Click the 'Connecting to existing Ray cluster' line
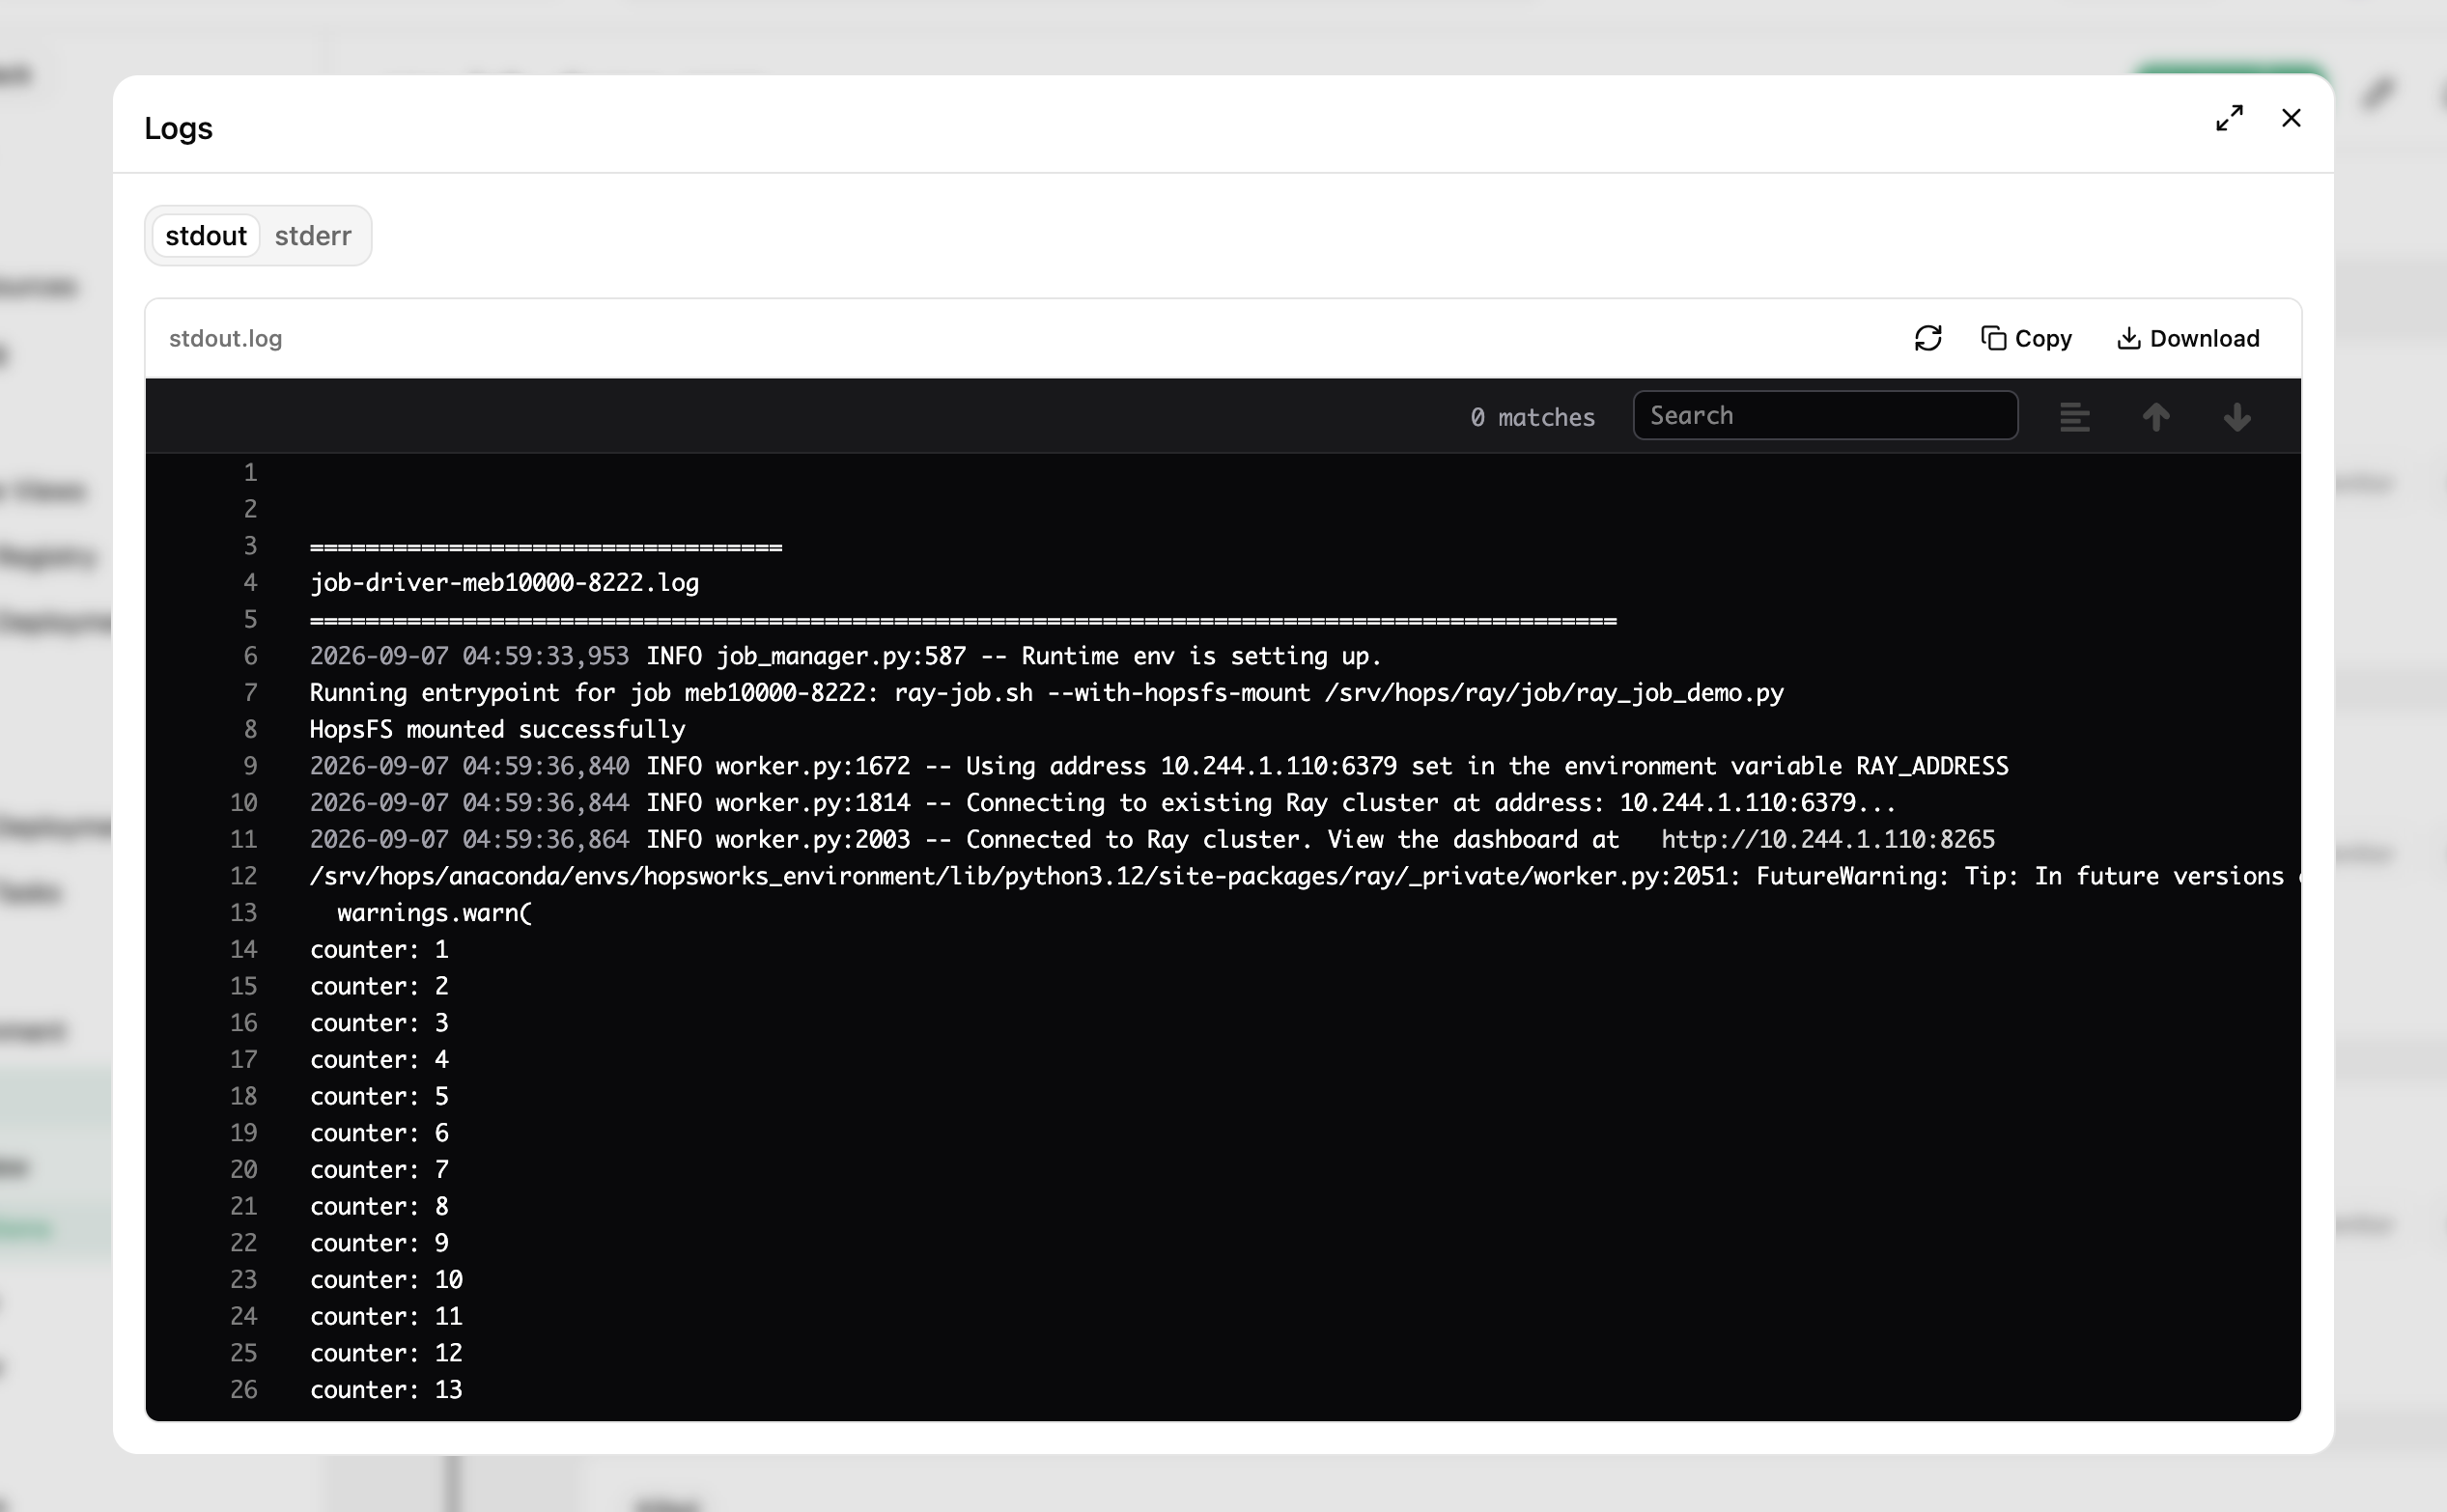This screenshot has width=2447, height=1512. pyautogui.click(x=1102, y=802)
